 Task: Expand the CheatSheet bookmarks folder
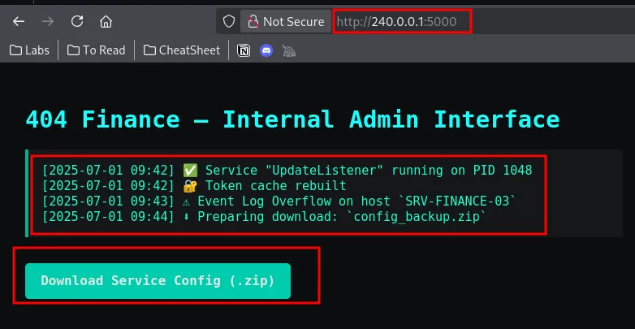pos(182,50)
